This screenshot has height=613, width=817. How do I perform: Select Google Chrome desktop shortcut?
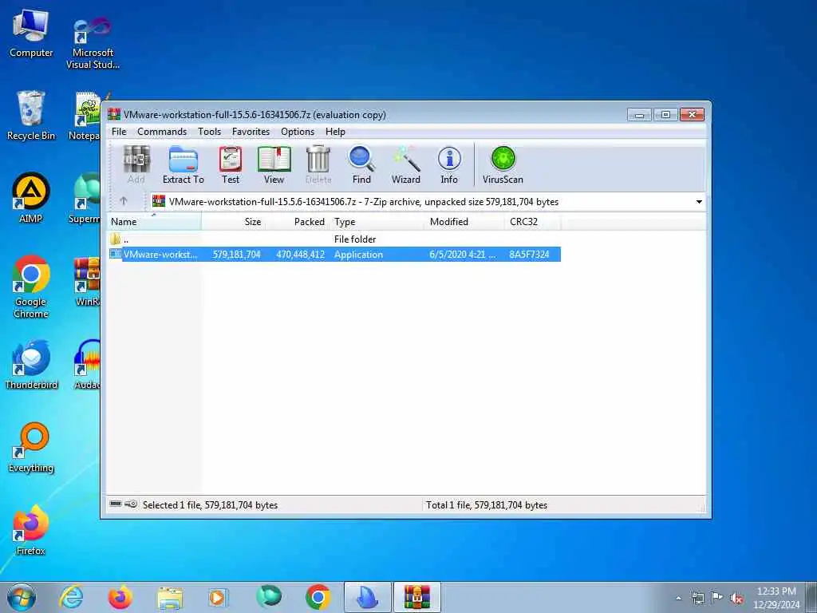click(x=31, y=287)
